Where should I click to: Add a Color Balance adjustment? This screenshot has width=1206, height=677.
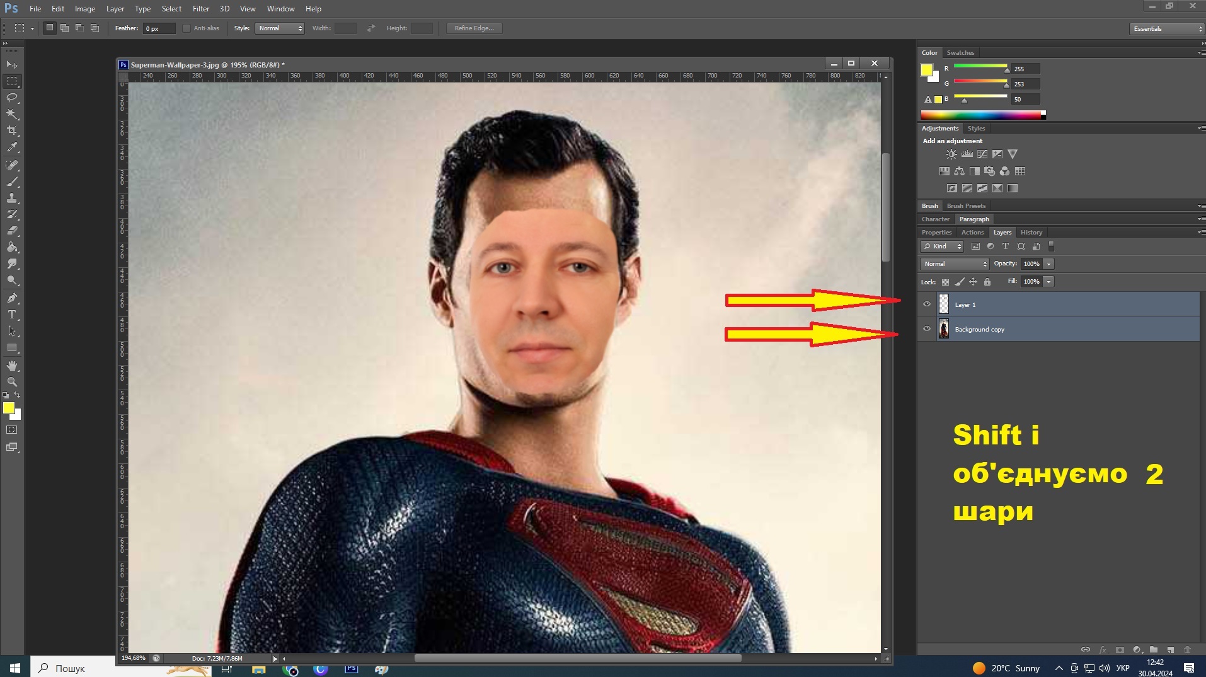tap(959, 171)
